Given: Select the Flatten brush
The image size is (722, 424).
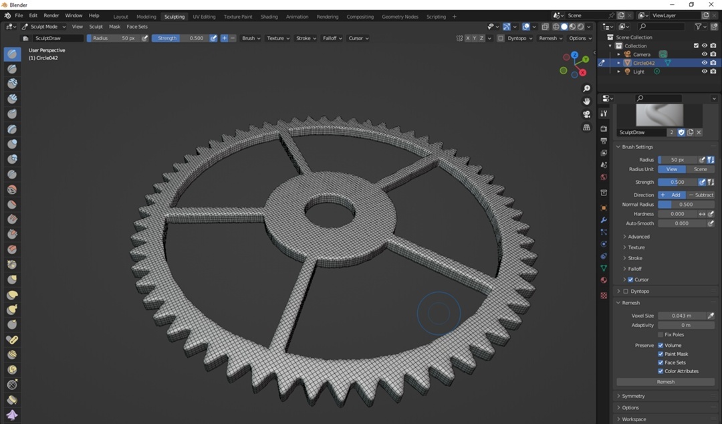Looking at the screenshot, I should tap(13, 204).
